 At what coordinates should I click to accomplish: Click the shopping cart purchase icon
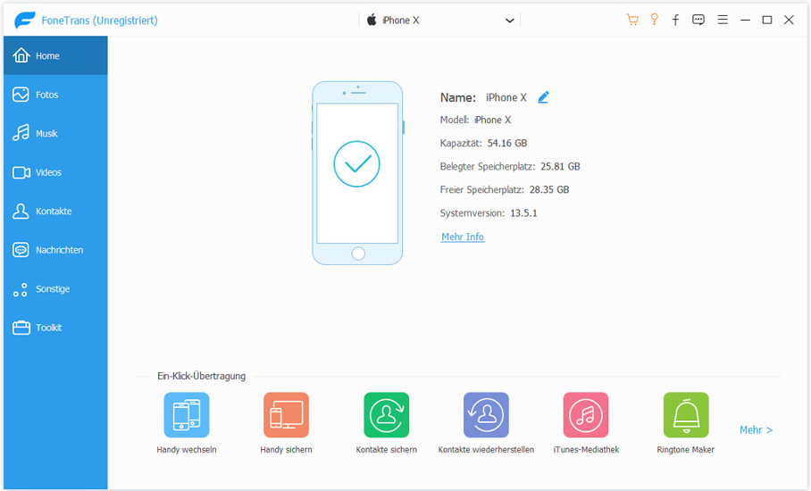coord(632,20)
